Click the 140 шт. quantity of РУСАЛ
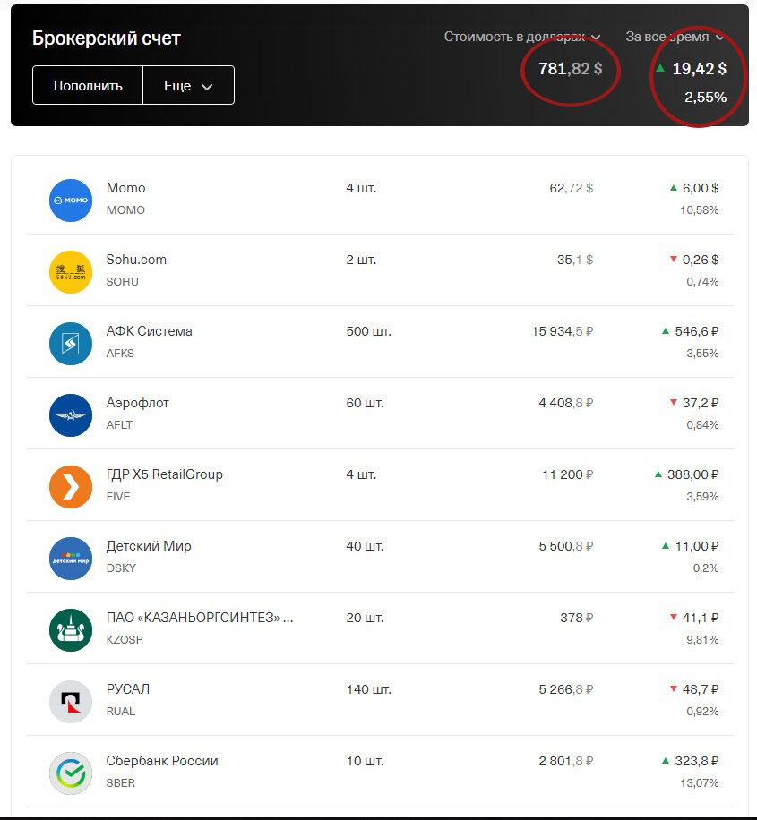757x820 pixels. pyautogui.click(x=368, y=690)
